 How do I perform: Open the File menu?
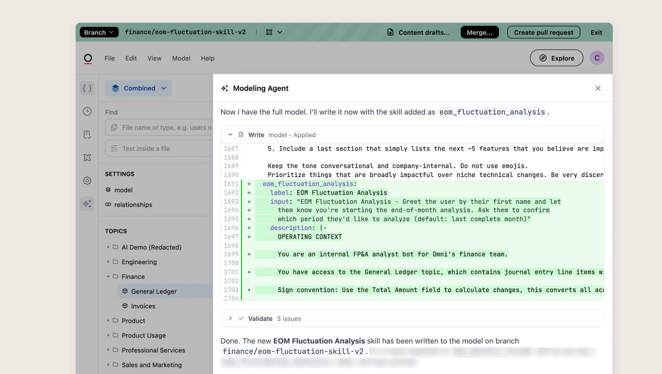point(110,58)
